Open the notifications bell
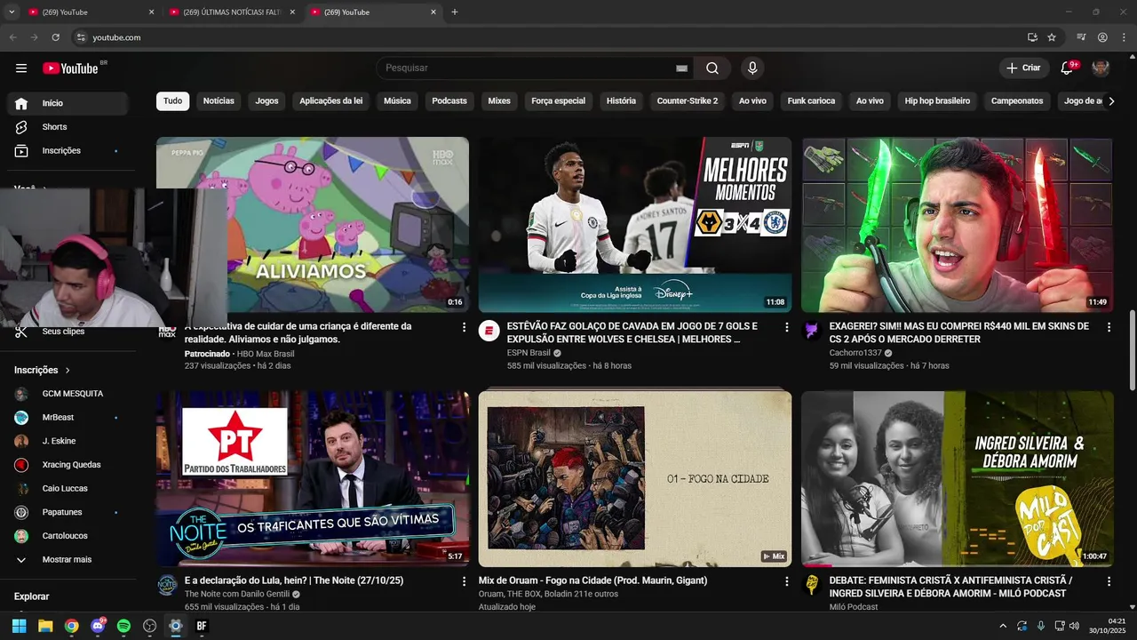 1068,68
